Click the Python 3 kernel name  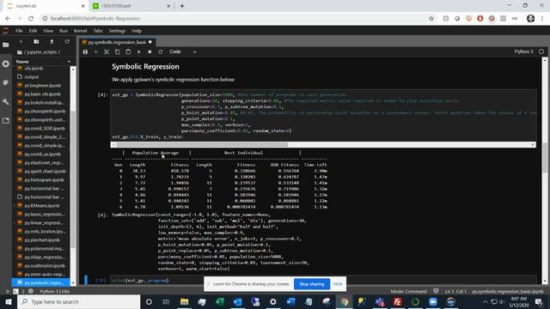[x=523, y=51]
